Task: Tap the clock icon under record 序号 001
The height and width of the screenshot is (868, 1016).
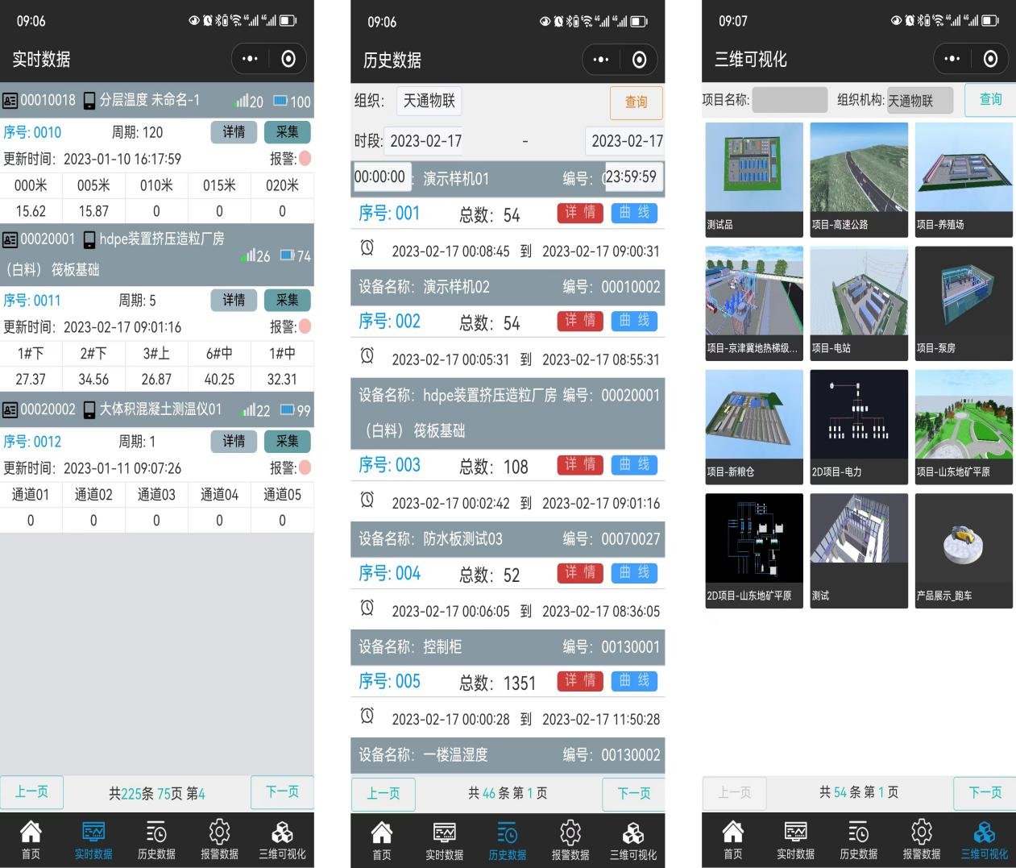Action: tap(367, 247)
